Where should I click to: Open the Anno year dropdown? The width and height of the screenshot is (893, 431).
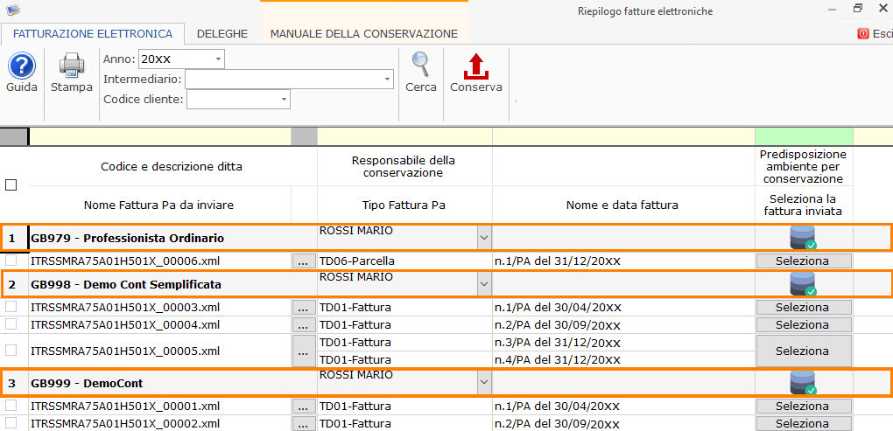[x=218, y=59]
